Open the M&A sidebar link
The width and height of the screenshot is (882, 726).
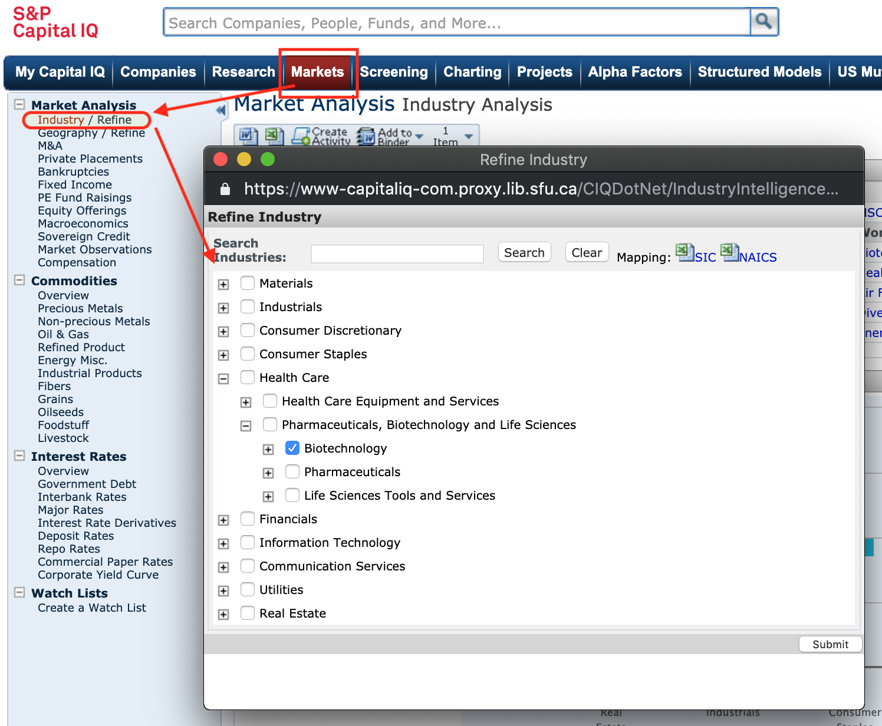50,146
